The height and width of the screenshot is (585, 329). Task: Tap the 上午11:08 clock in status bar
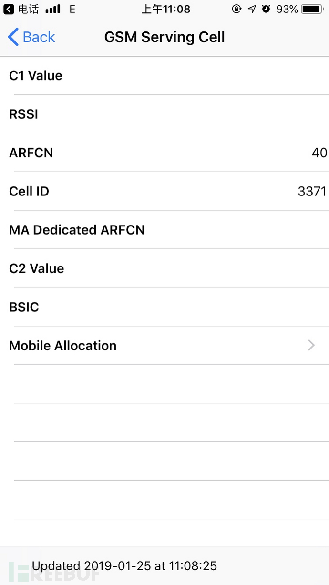point(165,9)
